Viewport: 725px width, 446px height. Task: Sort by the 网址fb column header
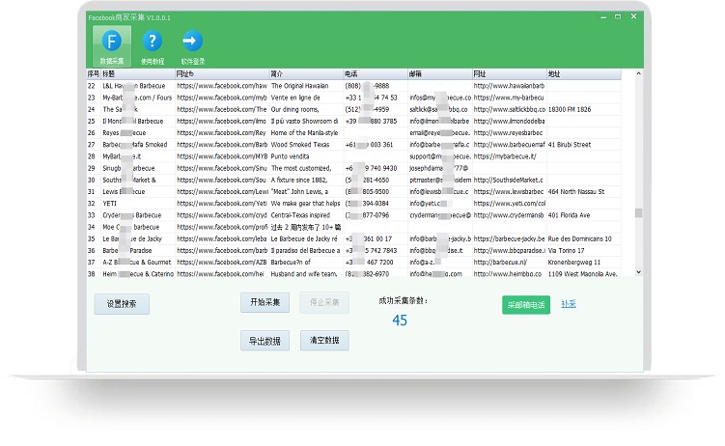pos(222,74)
